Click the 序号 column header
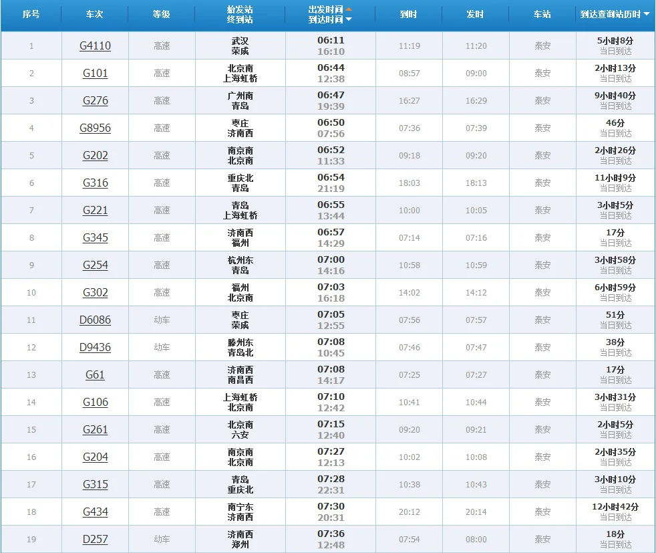 [x=31, y=14]
